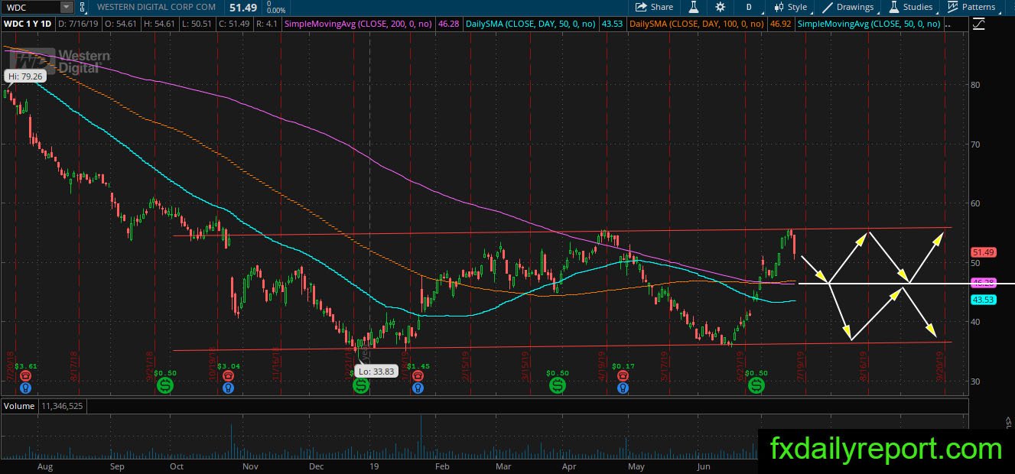Image resolution: width=1015 pixels, height=474 pixels.
Task: Open the WDC symbol dropdown arrow
Action: (x=67, y=7)
